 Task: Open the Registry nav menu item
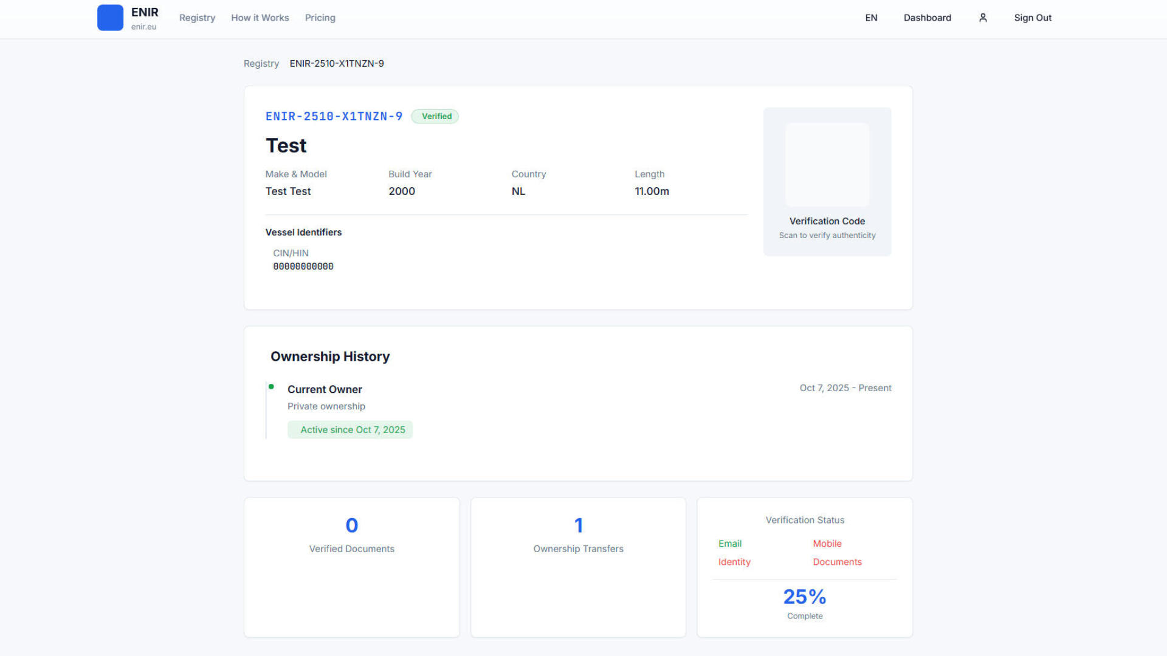click(x=197, y=18)
